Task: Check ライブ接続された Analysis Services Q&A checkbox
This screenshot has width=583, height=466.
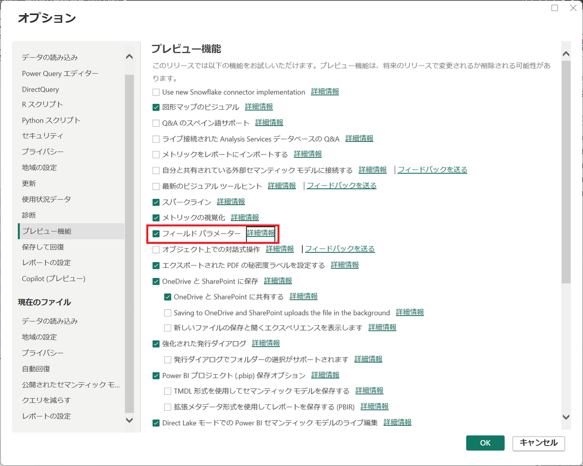Action: point(156,139)
